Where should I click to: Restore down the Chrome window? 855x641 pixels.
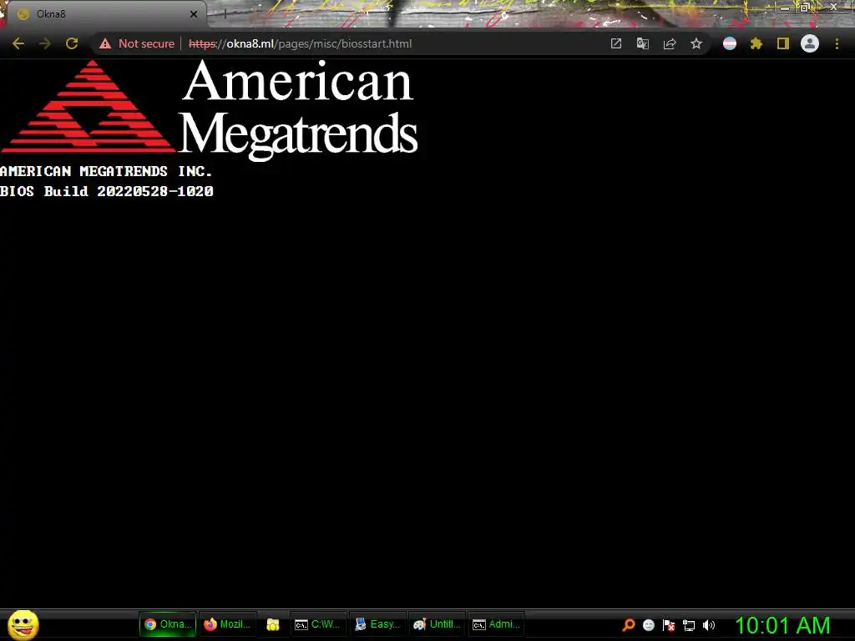click(x=805, y=8)
